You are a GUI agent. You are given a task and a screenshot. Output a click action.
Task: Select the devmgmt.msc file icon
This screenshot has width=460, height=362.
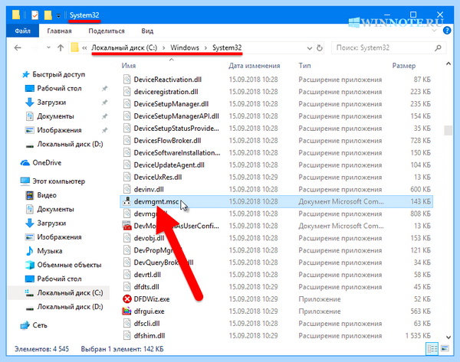click(127, 201)
